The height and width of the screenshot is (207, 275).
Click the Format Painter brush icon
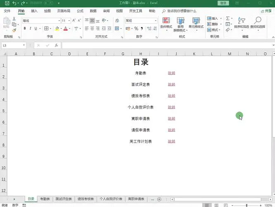pos(14,30)
